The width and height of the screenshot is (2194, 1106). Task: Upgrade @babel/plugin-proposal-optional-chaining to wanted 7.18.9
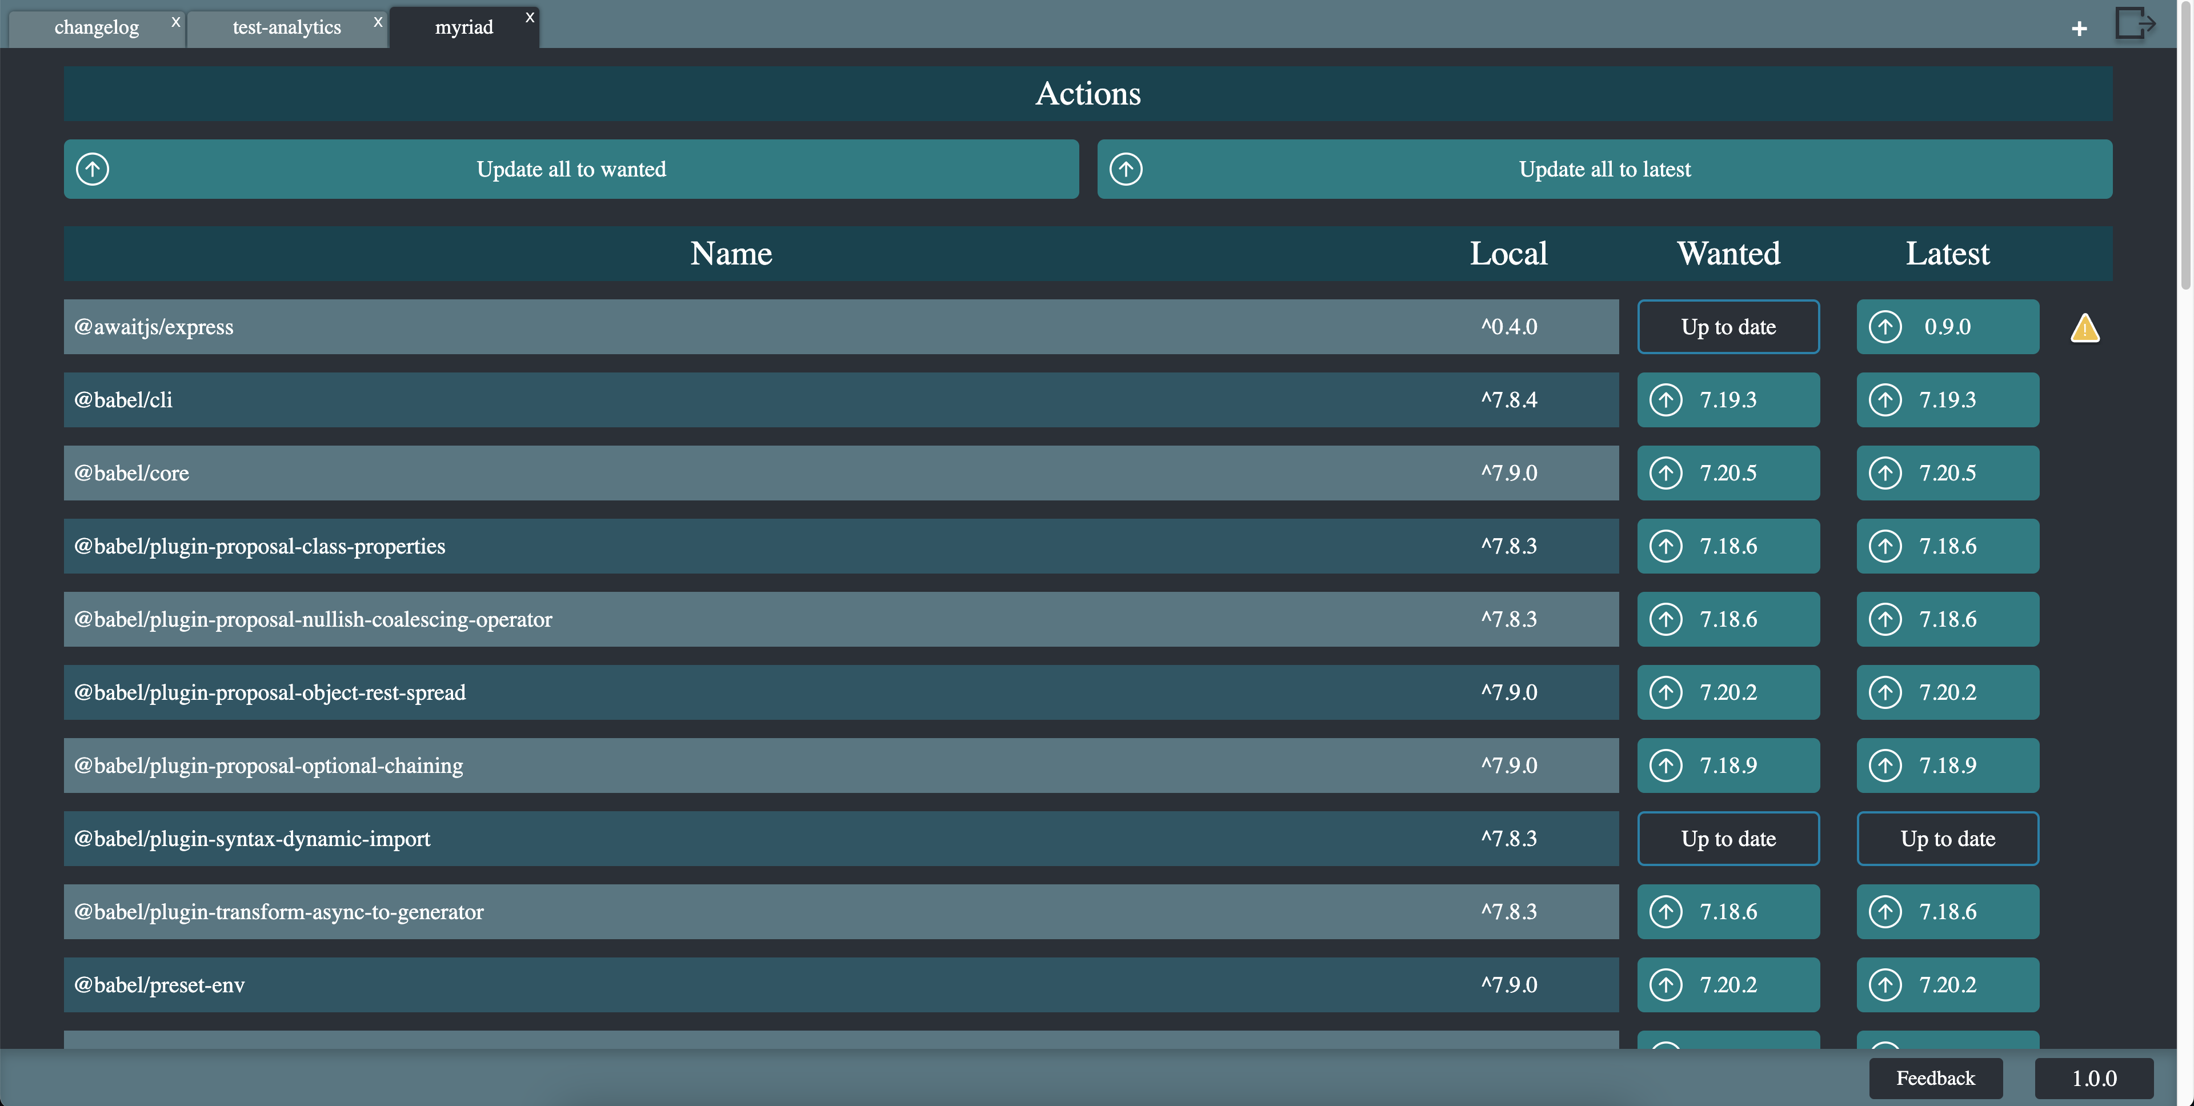click(x=1727, y=764)
